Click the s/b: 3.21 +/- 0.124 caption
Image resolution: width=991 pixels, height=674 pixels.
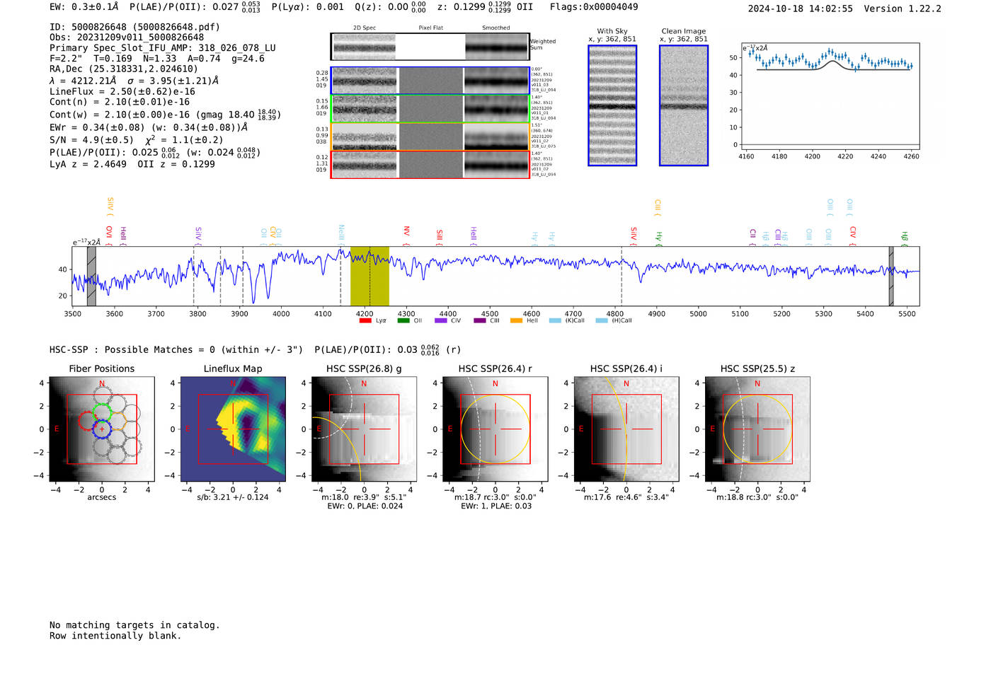pos(233,497)
